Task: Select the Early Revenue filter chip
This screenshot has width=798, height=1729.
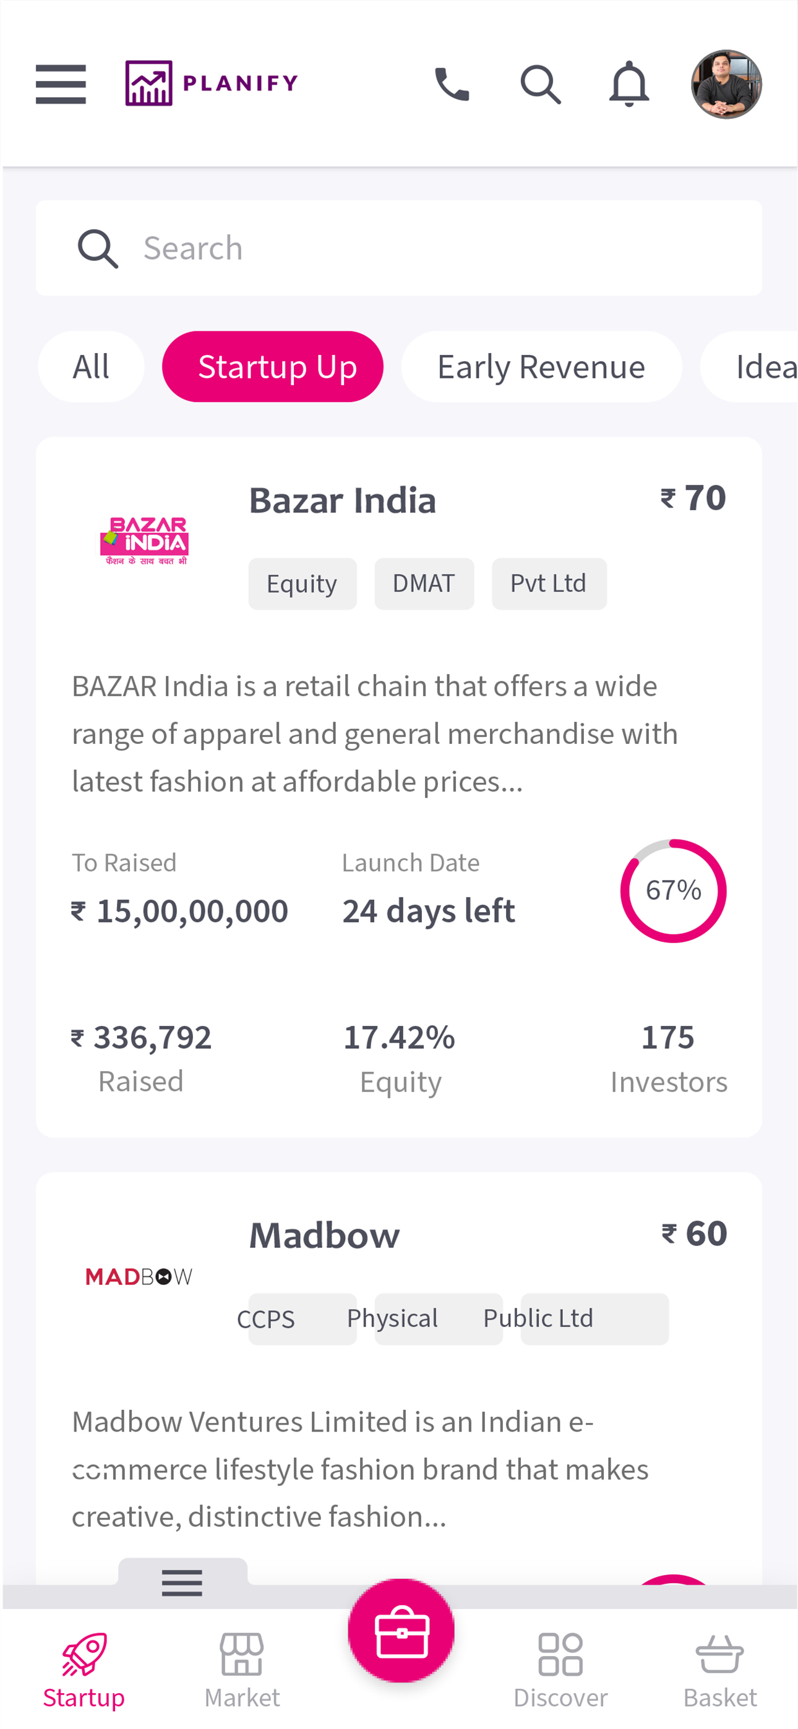Action: click(541, 367)
